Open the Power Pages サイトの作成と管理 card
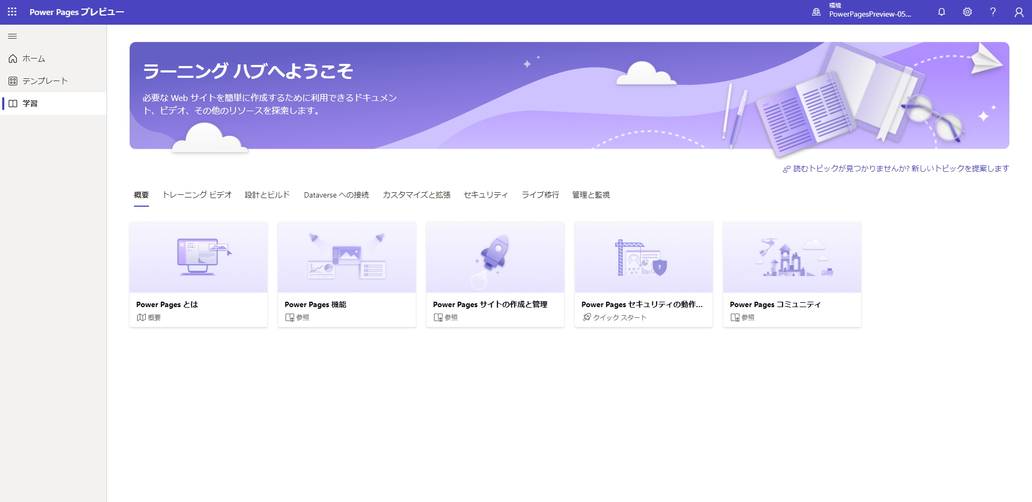The image size is (1032, 502). point(495,274)
